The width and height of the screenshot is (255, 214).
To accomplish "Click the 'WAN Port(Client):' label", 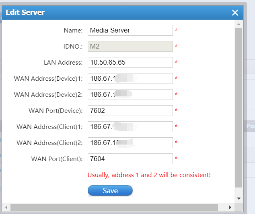I will click(57, 159).
